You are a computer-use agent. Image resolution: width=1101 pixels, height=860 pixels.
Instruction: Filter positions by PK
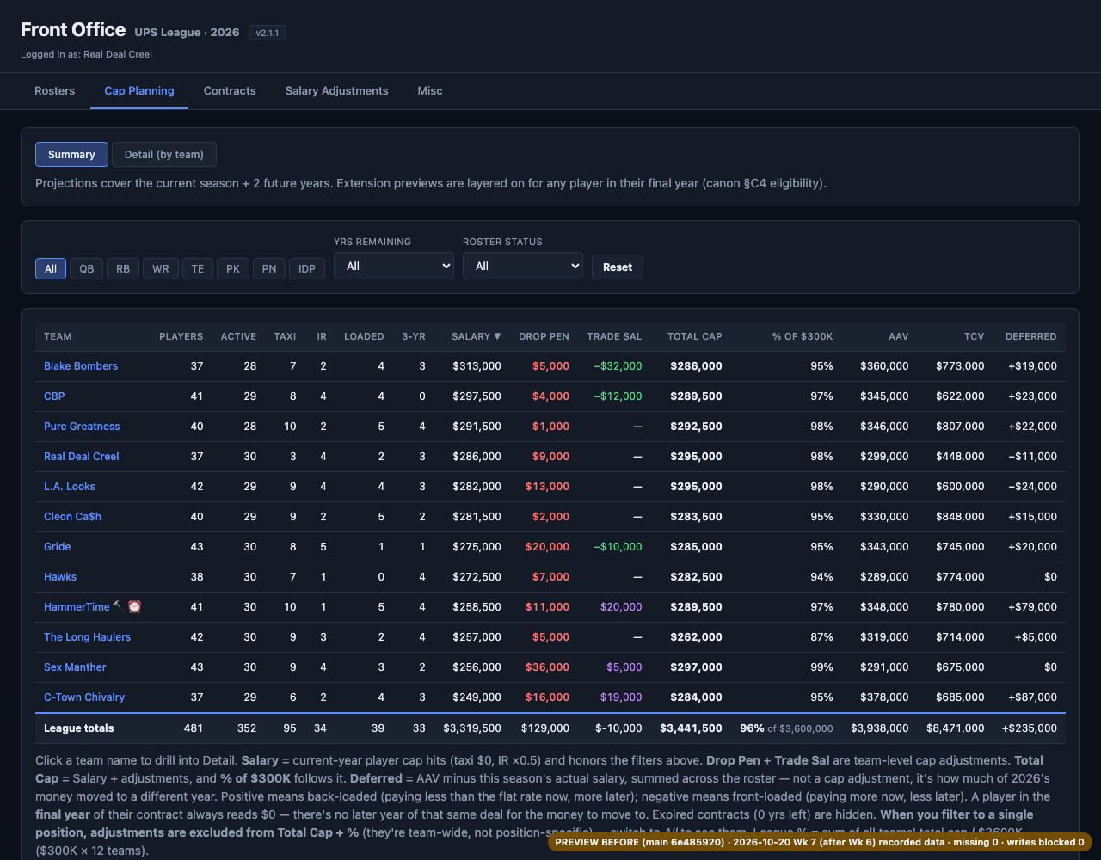coord(233,268)
